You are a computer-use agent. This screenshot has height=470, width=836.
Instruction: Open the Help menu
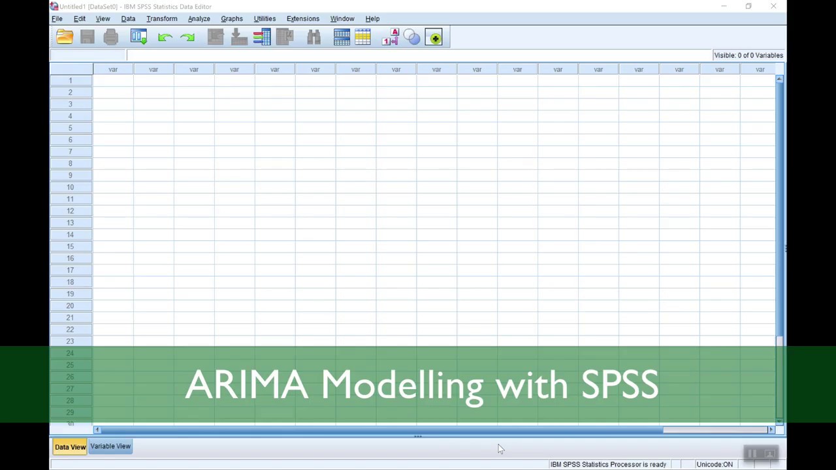[x=372, y=18]
